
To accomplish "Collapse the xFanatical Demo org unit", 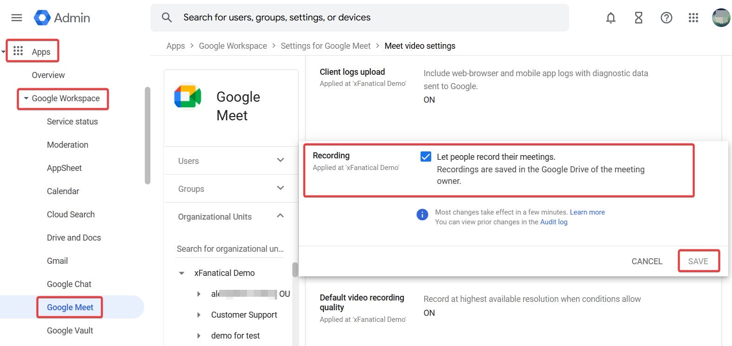I will click(181, 273).
